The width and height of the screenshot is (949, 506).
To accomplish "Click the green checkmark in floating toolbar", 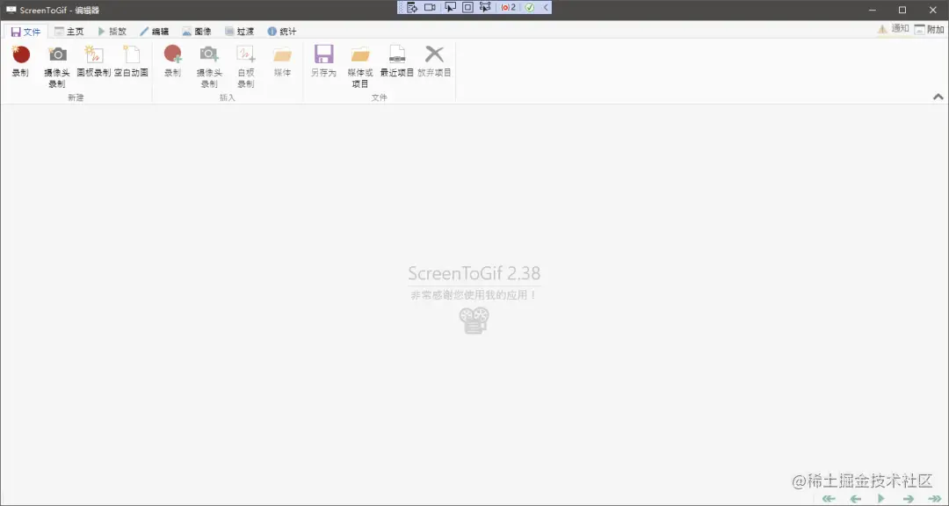I will (x=530, y=7).
